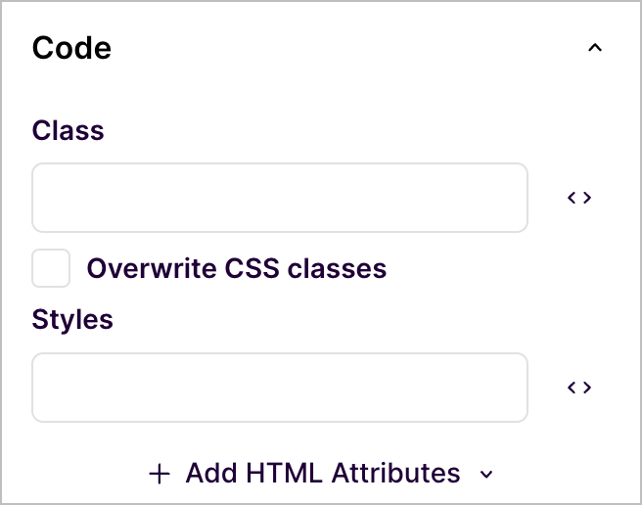The height and width of the screenshot is (505, 642).
Task: Click the Code panel heading
Action: (71, 48)
